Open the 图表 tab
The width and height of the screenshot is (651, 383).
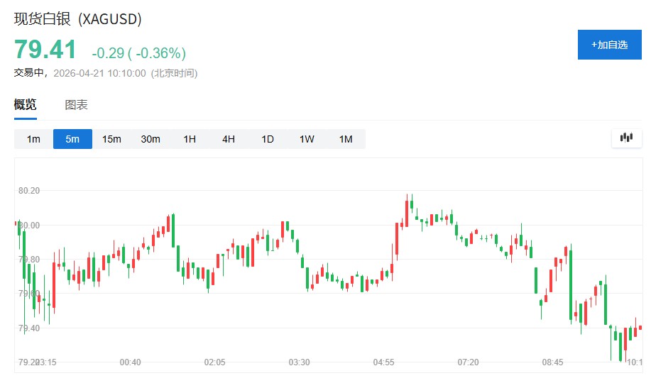[76, 105]
